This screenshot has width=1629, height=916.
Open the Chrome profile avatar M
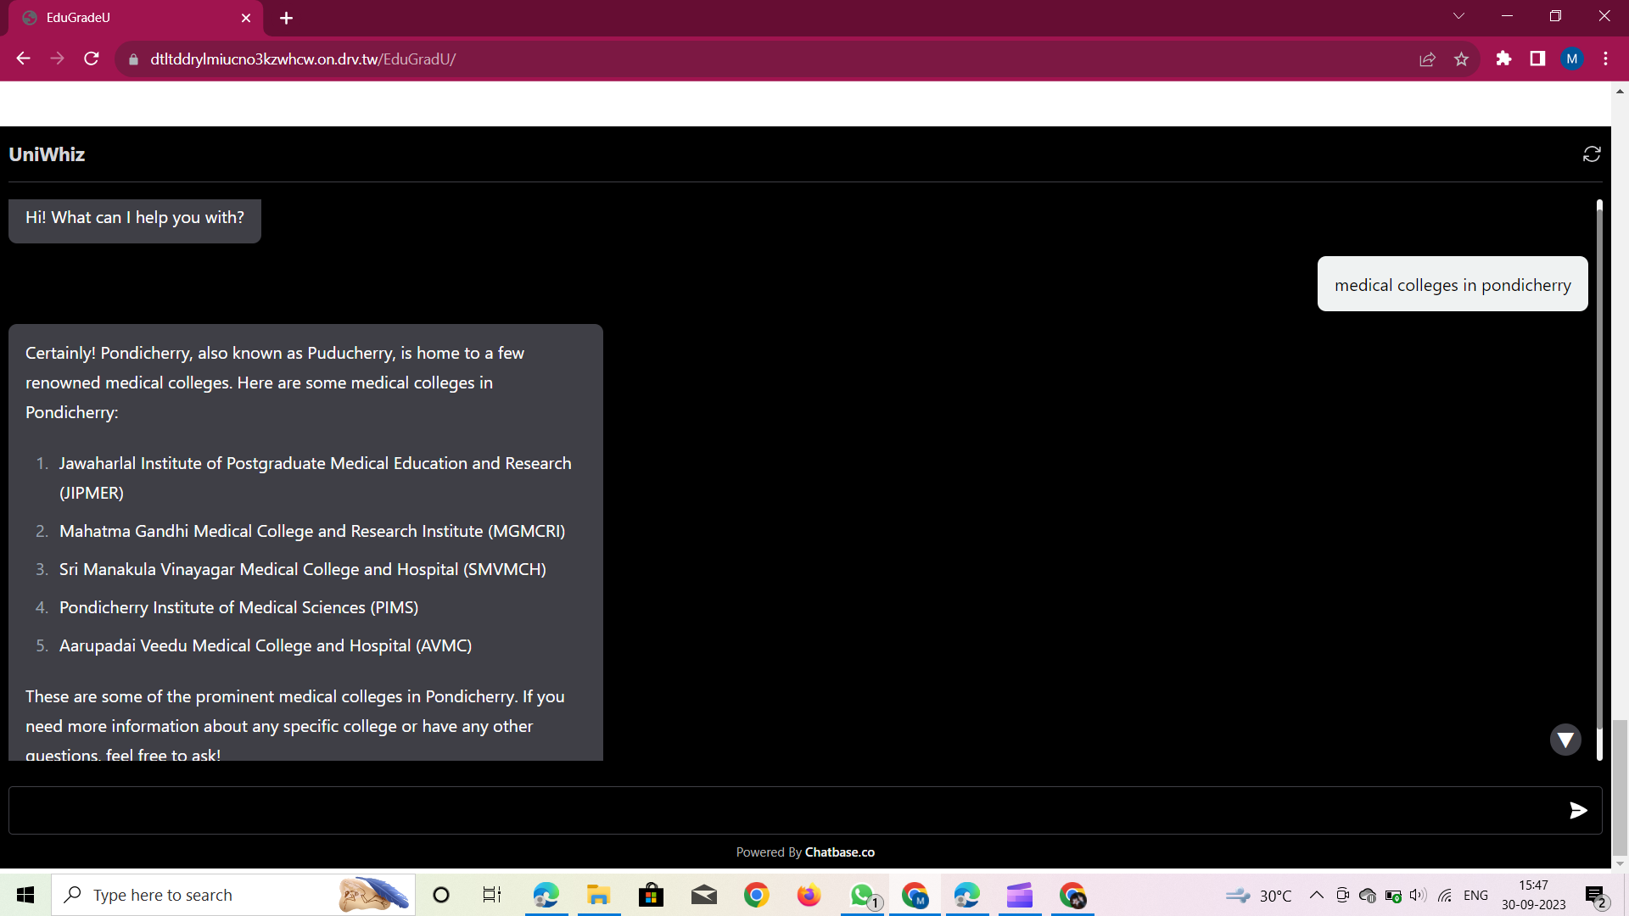point(1571,59)
